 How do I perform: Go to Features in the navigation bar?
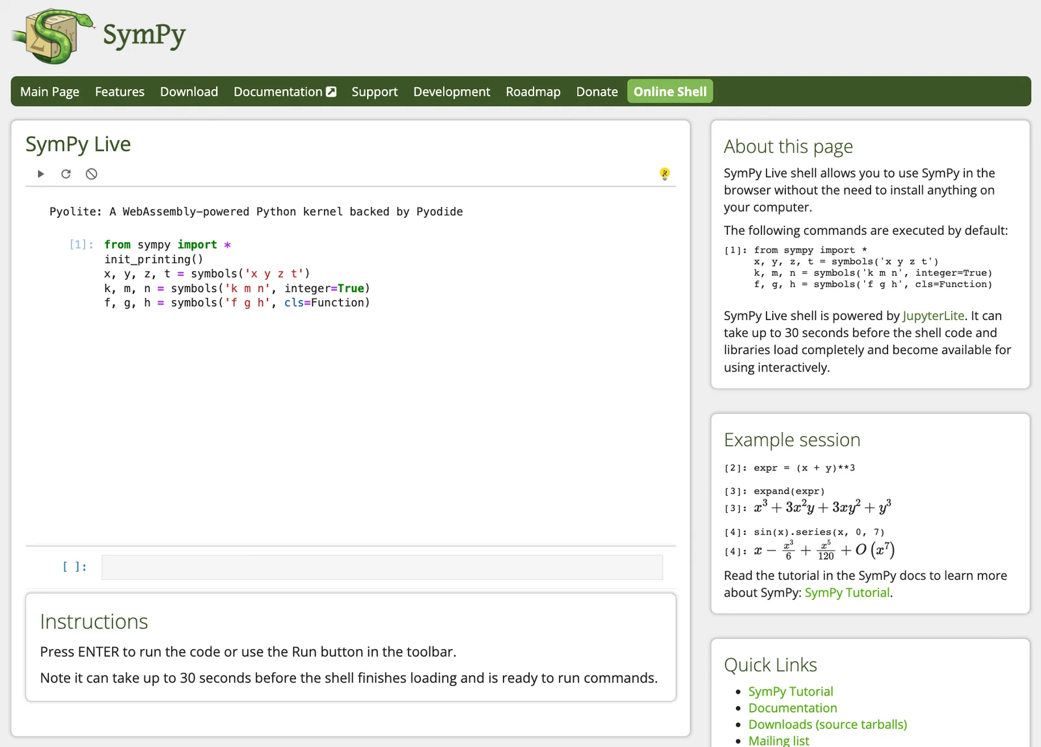(x=120, y=92)
